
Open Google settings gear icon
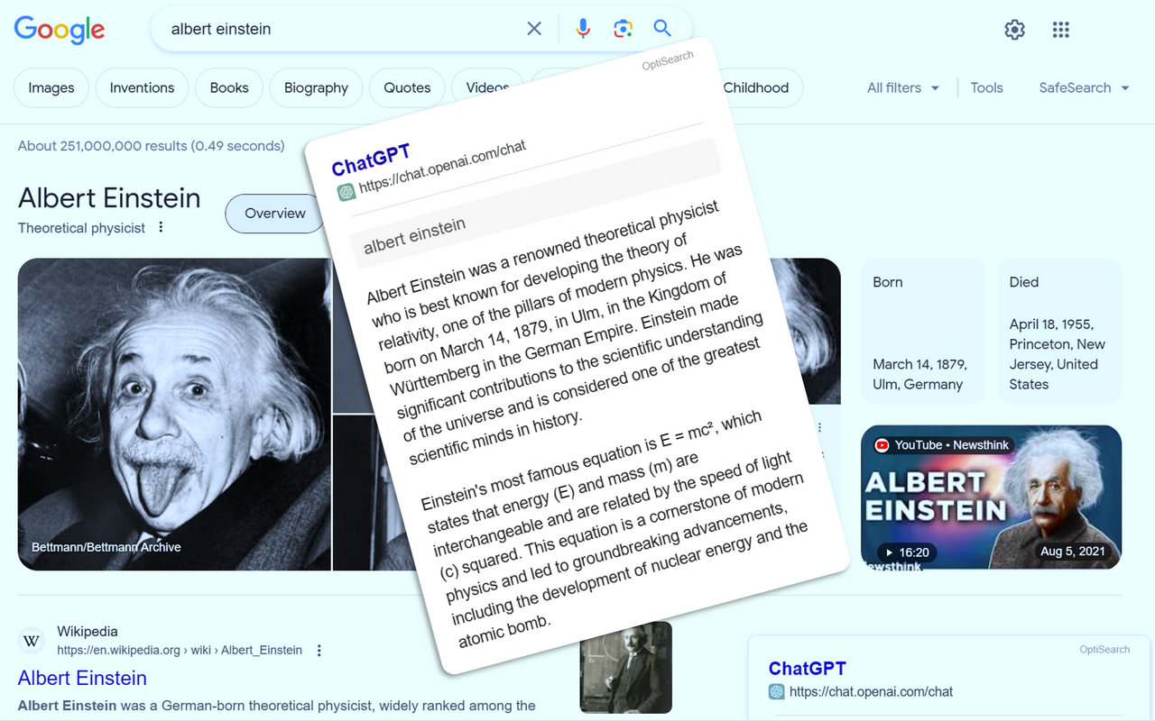click(x=1015, y=30)
